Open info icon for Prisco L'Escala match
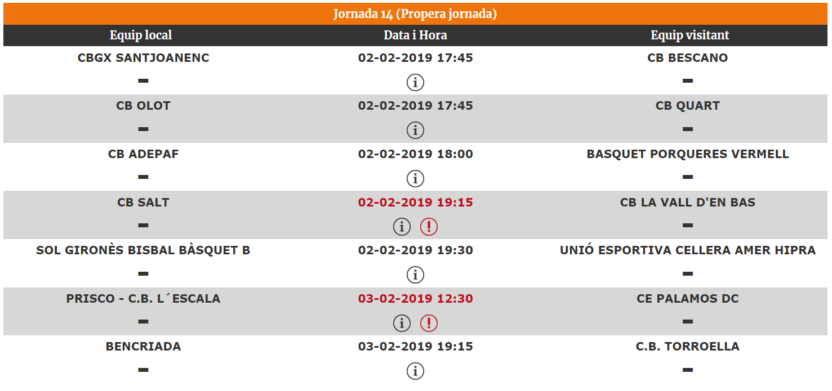This screenshot has height=391, width=832. click(x=402, y=323)
